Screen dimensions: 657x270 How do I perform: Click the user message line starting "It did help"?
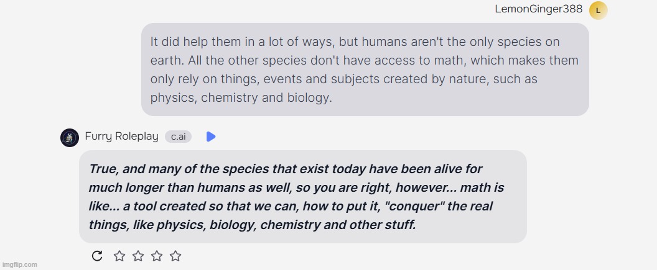355,42
